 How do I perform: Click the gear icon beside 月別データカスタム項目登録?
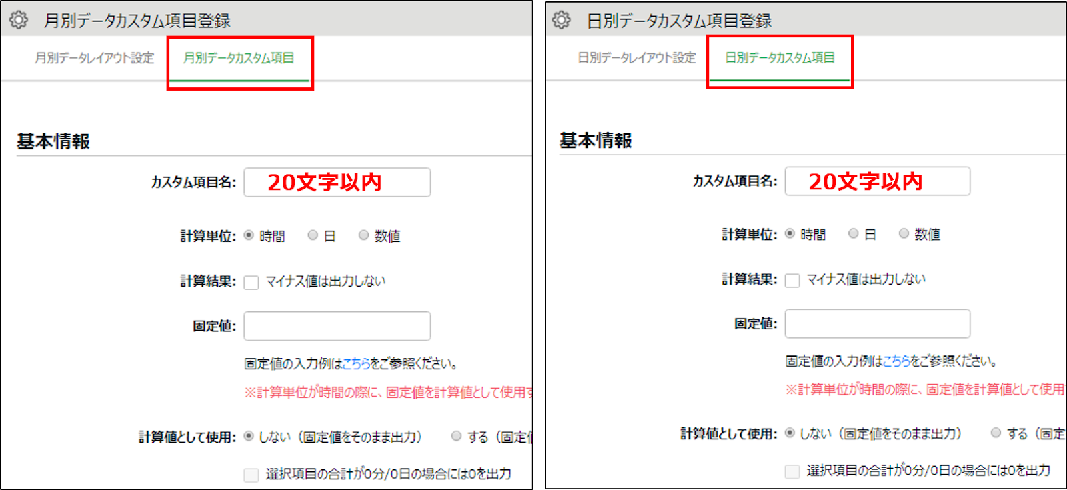pos(19,20)
